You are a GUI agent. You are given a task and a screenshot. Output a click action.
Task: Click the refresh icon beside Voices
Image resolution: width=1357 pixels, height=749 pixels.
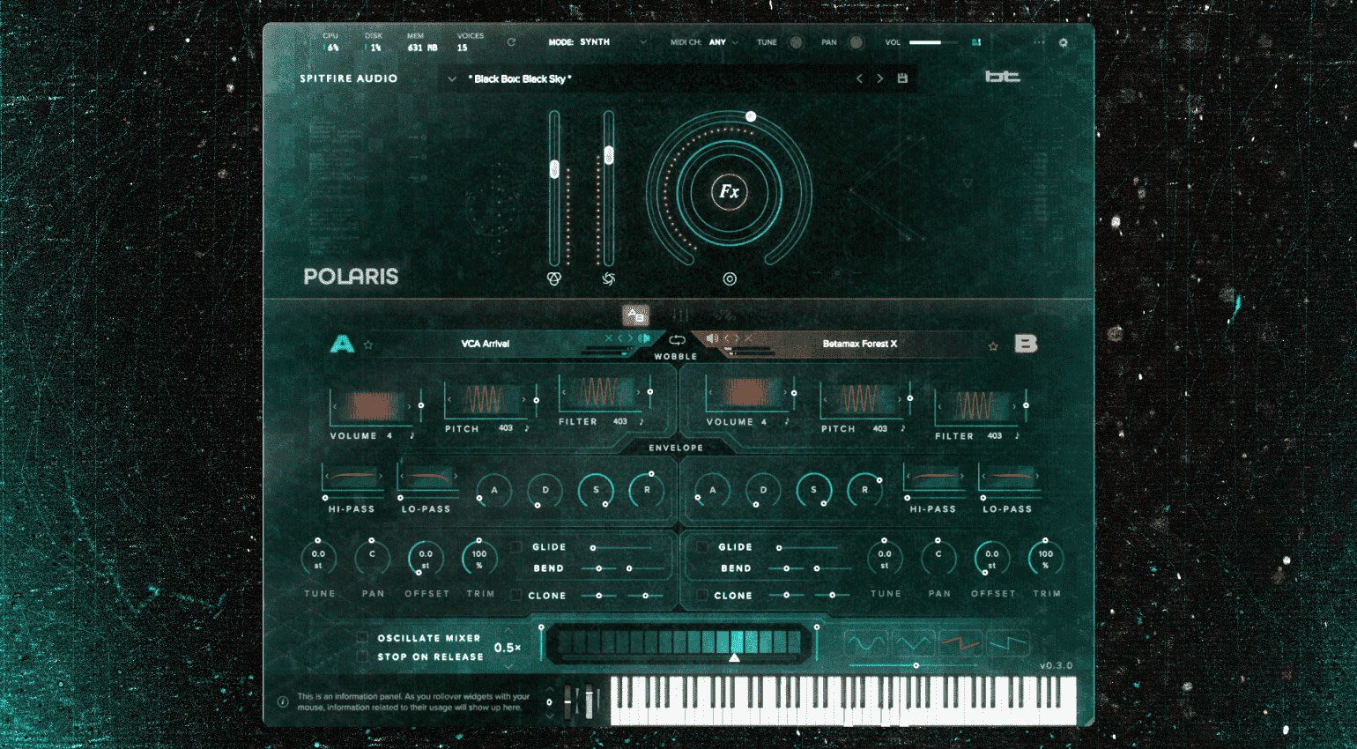tap(511, 42)
